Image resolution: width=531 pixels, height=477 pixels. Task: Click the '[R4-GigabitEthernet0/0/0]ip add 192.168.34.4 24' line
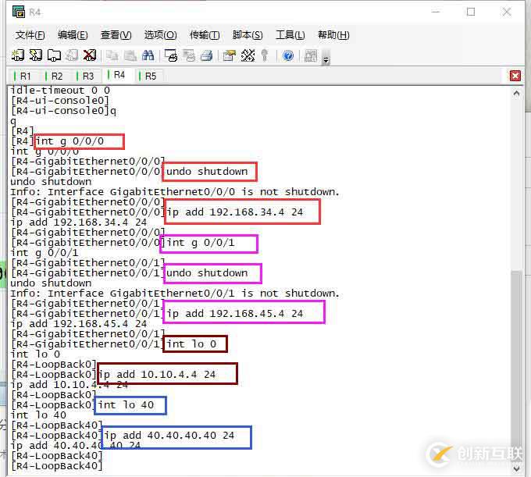(x=156, y=212)
